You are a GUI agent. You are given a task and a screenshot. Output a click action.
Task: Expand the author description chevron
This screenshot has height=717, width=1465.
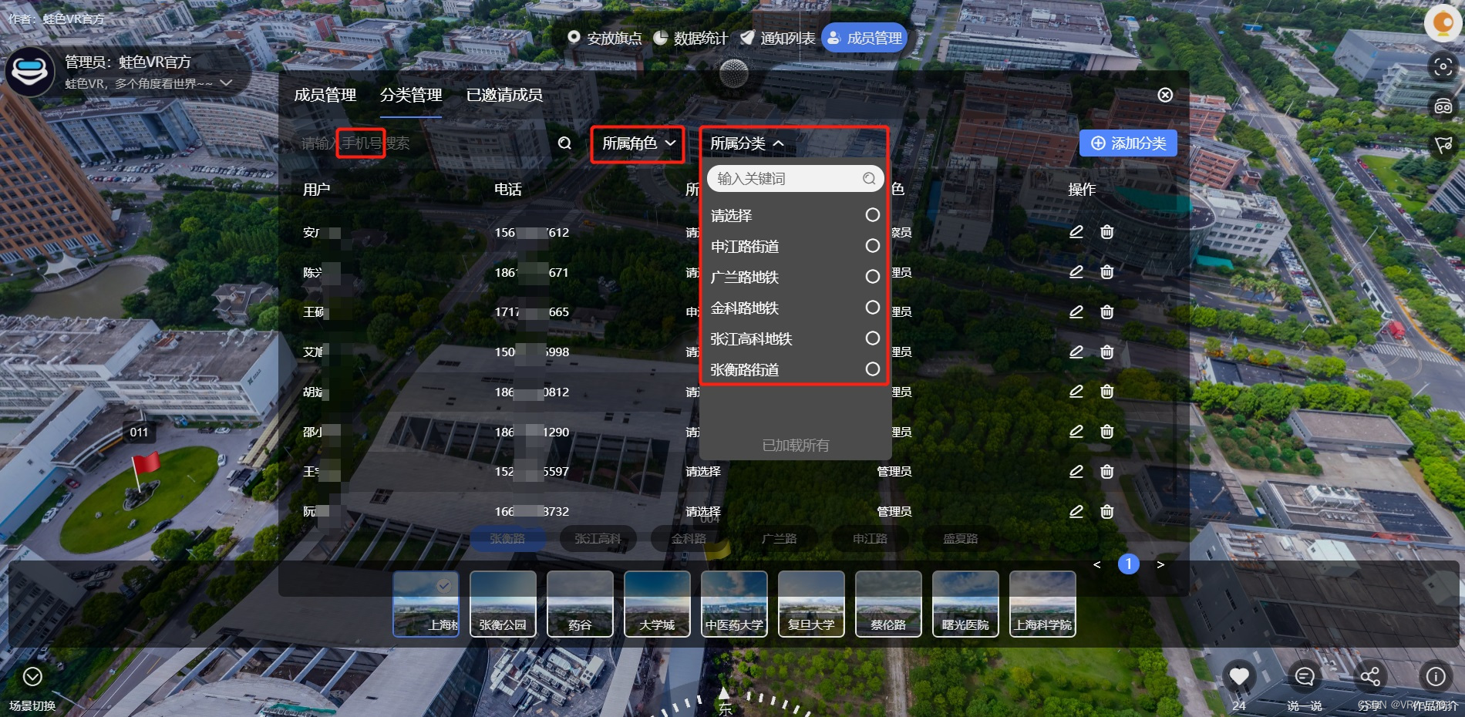point(226,82)
